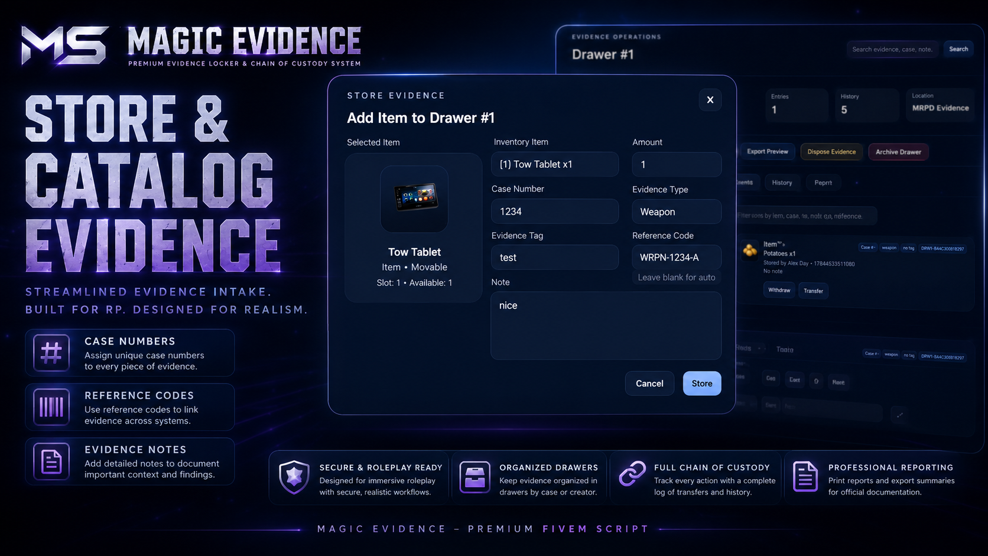Switch to the tab right of History
The height and width of the screenshot is (556, 988).
point(823,183)
